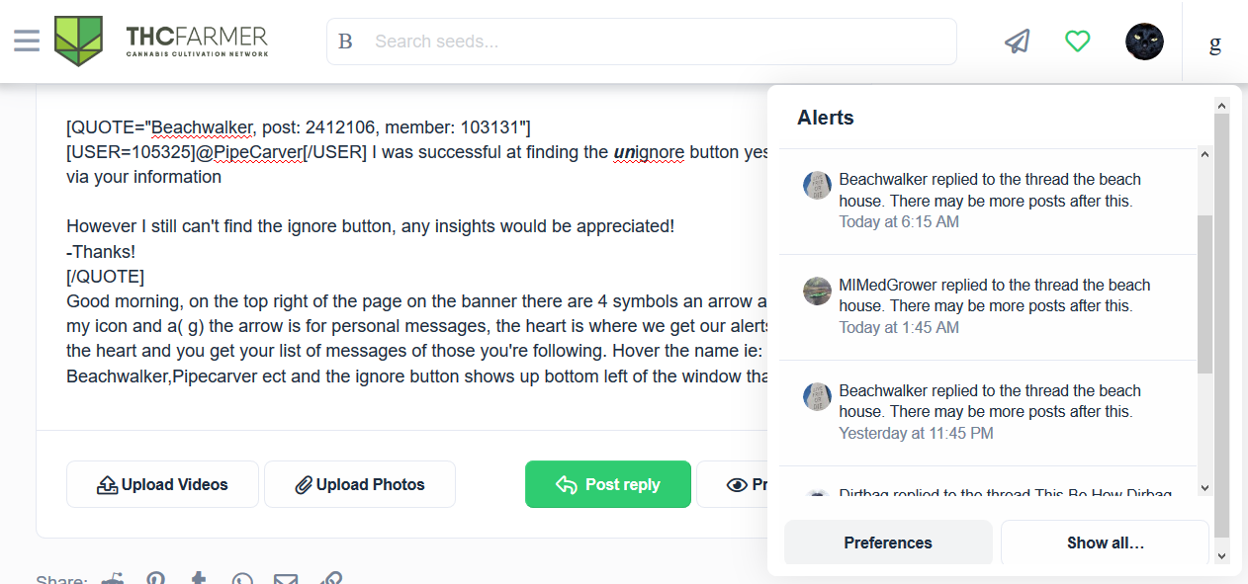Click Upload Videos button
Screen dimensions: 1248x584
162,484
